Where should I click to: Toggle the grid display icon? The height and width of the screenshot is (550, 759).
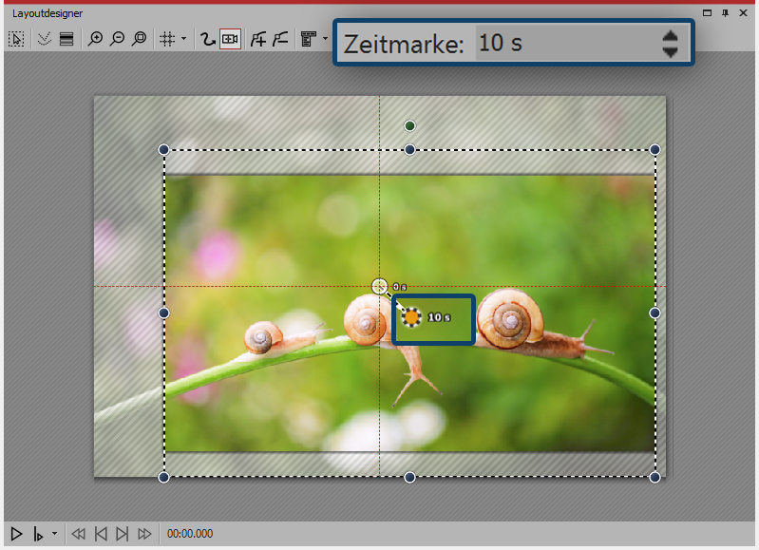coord(167,39)
